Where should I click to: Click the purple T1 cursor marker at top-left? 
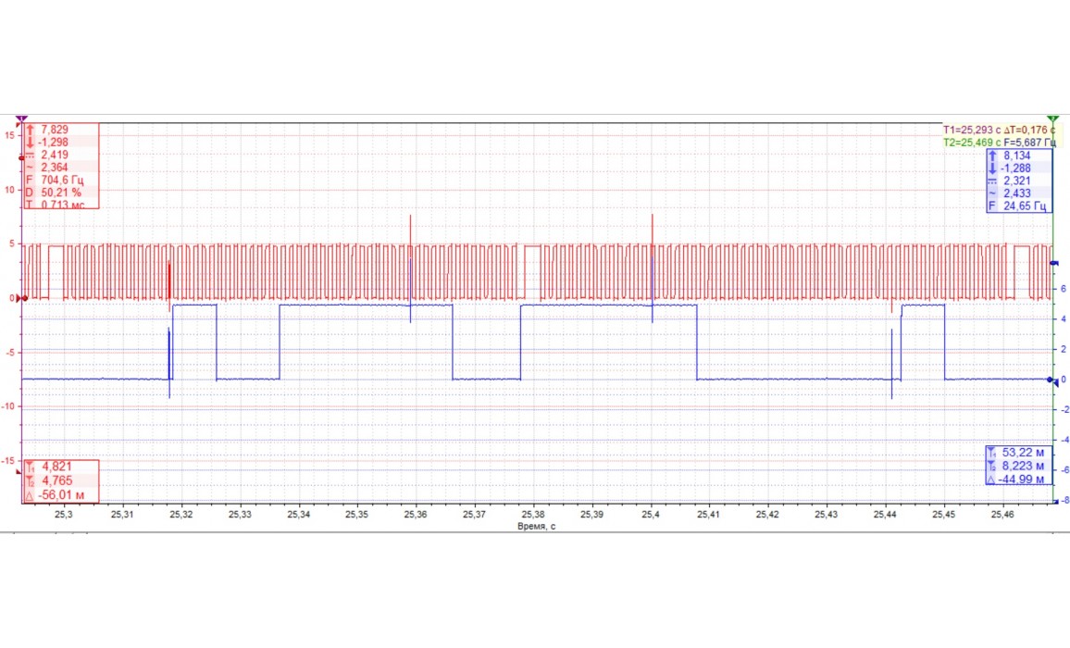[21, 118]
